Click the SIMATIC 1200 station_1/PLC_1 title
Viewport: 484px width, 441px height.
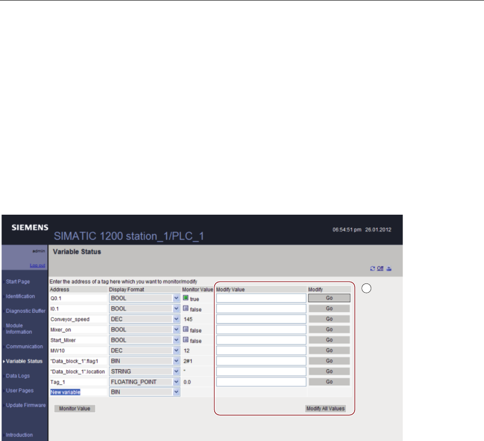tap(129, 236)
